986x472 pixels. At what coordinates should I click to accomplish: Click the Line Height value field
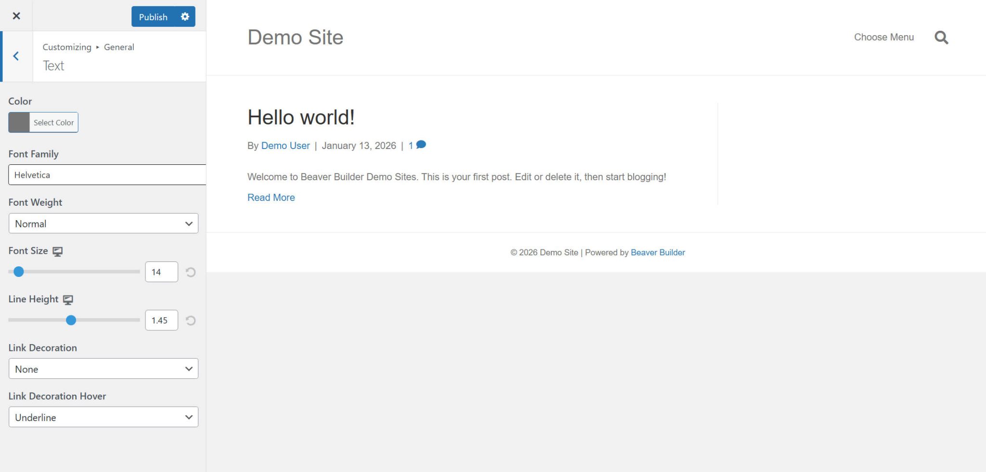point(161,321)
